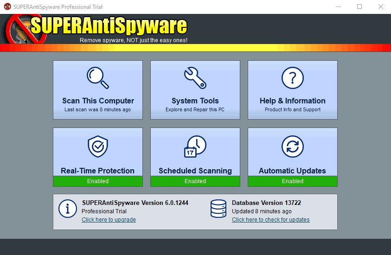Click the Real-Time Protection title
Screen dimensions: 391x255
(x=98, y=171)
